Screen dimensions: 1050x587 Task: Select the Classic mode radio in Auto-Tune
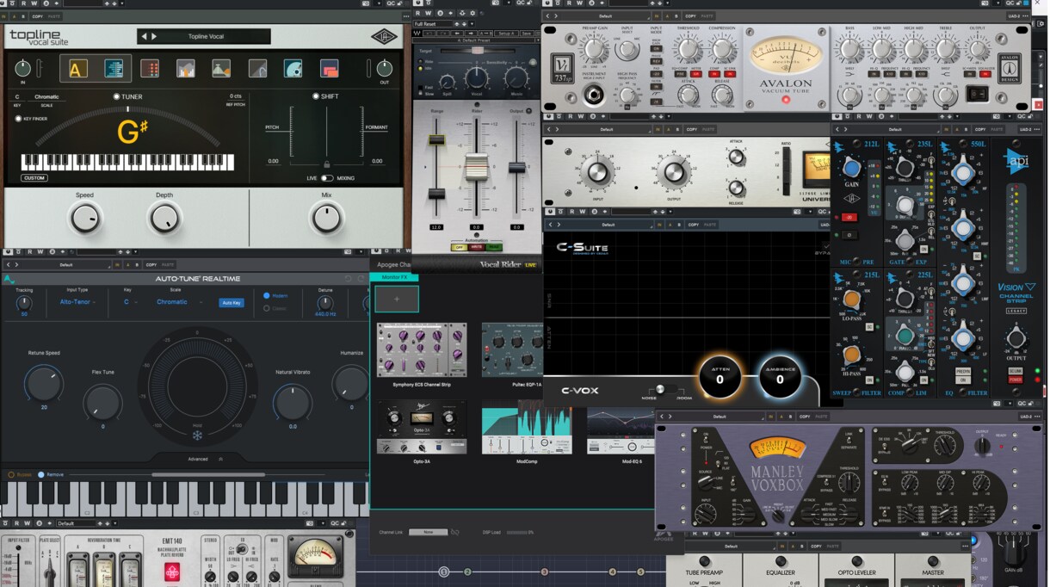coord(267,308)
